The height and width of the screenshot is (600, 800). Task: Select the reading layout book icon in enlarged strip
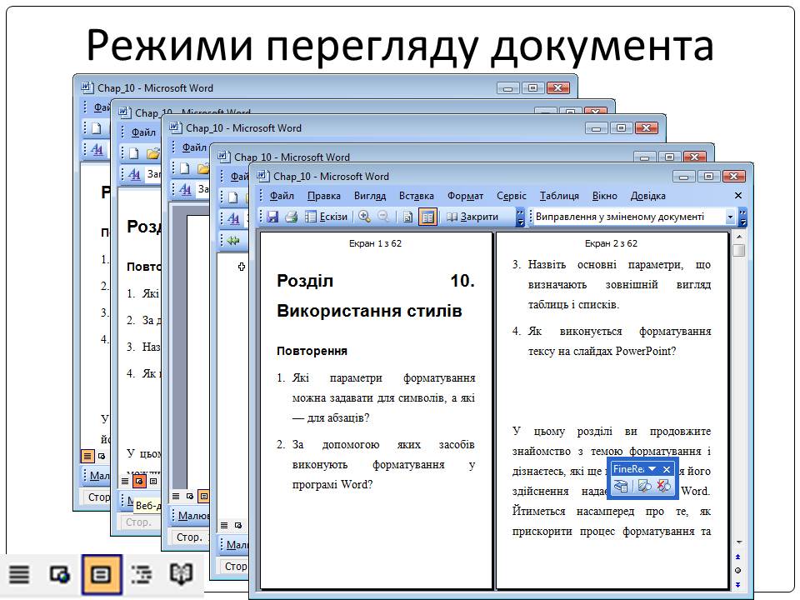[x=182, y=574]
